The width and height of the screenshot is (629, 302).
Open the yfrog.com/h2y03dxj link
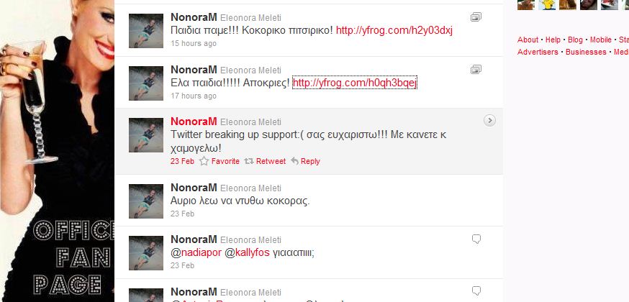tap(394, 30)
